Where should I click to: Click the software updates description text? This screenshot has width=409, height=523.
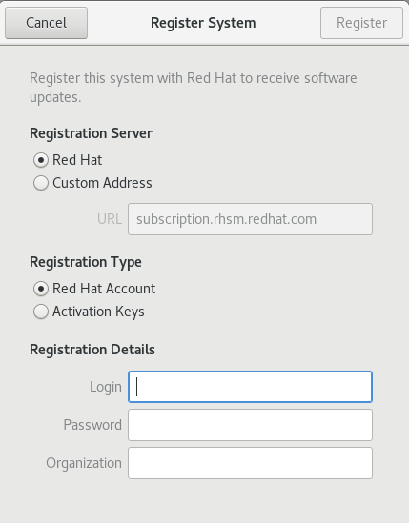tap(194, 88)
